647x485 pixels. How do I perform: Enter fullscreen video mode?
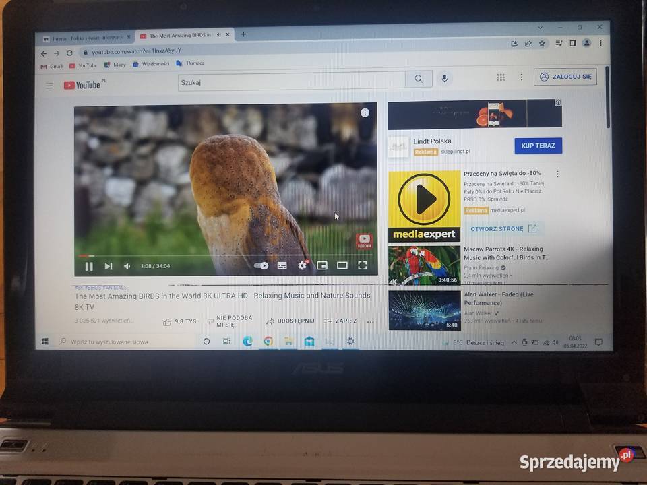363,265
